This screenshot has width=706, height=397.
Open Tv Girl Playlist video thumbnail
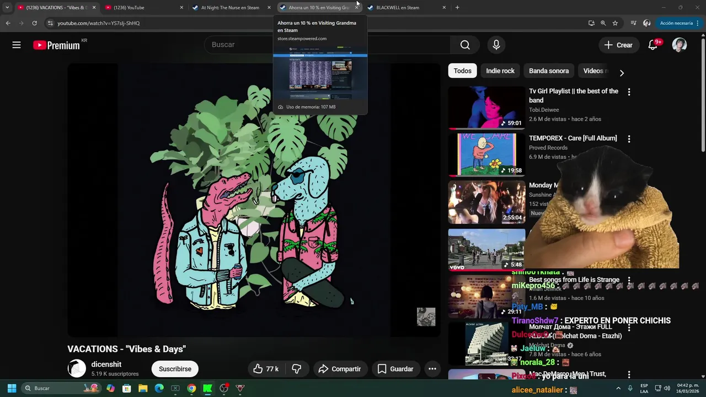coord(486,108)
